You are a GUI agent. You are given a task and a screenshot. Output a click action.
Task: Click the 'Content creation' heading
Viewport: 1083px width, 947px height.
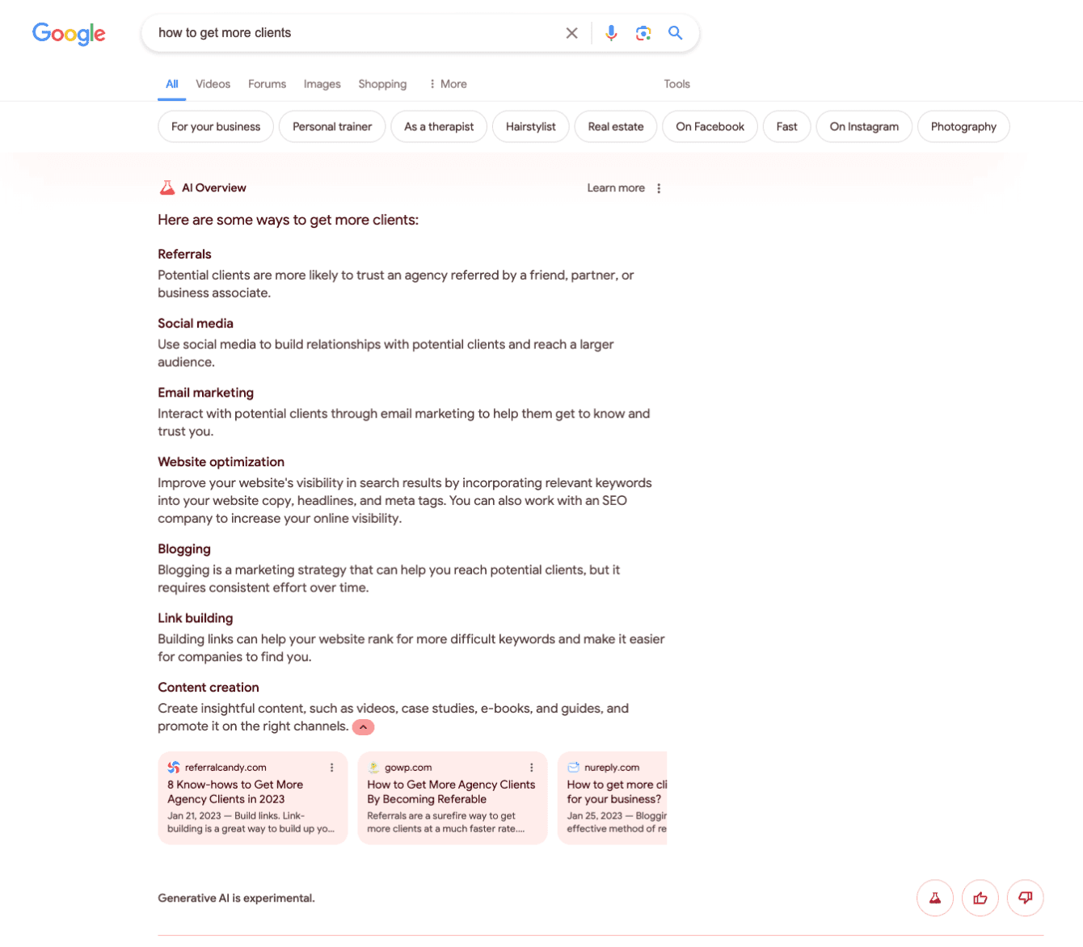(209, 688)
